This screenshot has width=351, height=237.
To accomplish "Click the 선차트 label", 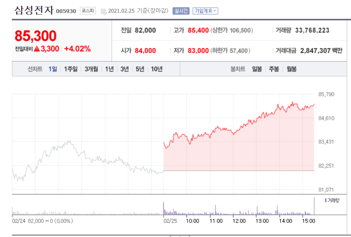I will point(35,69).
